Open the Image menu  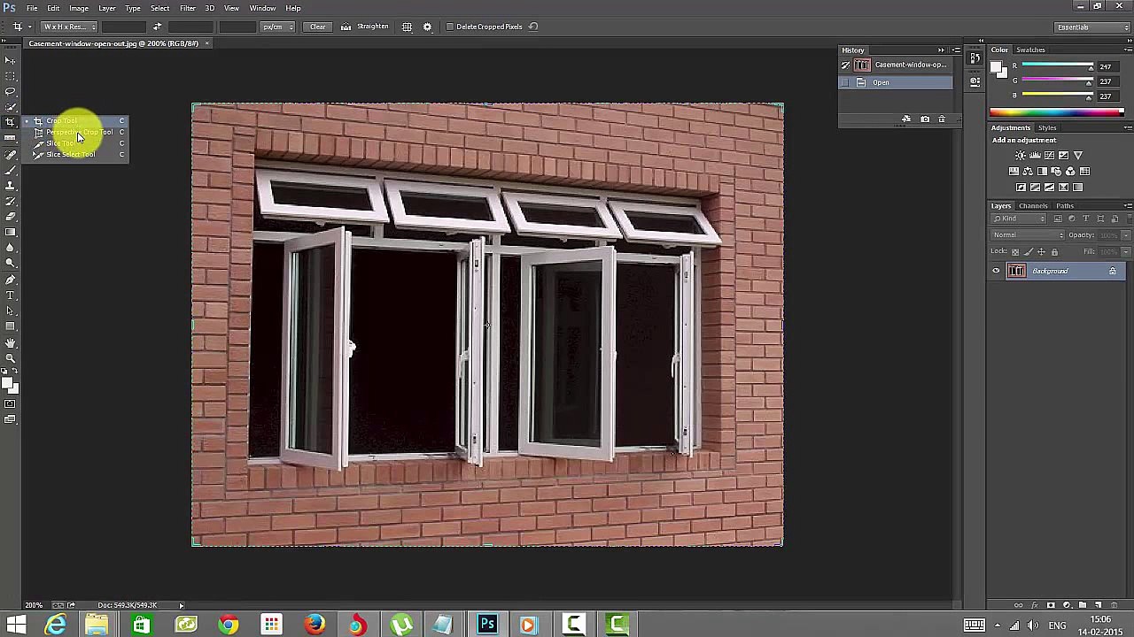79,8
